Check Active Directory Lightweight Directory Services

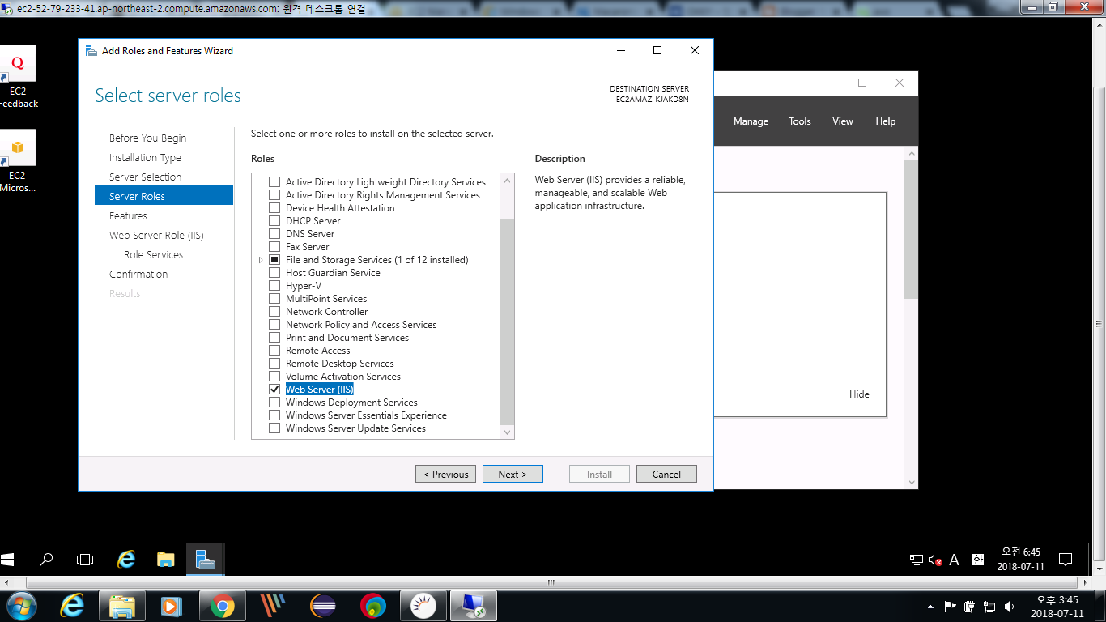pos(274,182)
